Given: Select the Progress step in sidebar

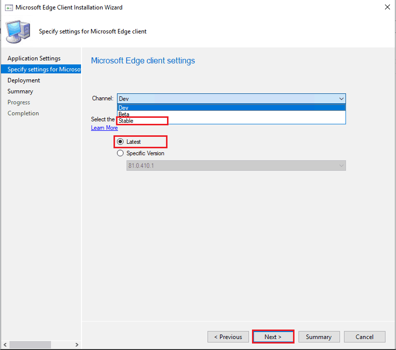Looking at the screenshot, I should click(x=18, y=102).
